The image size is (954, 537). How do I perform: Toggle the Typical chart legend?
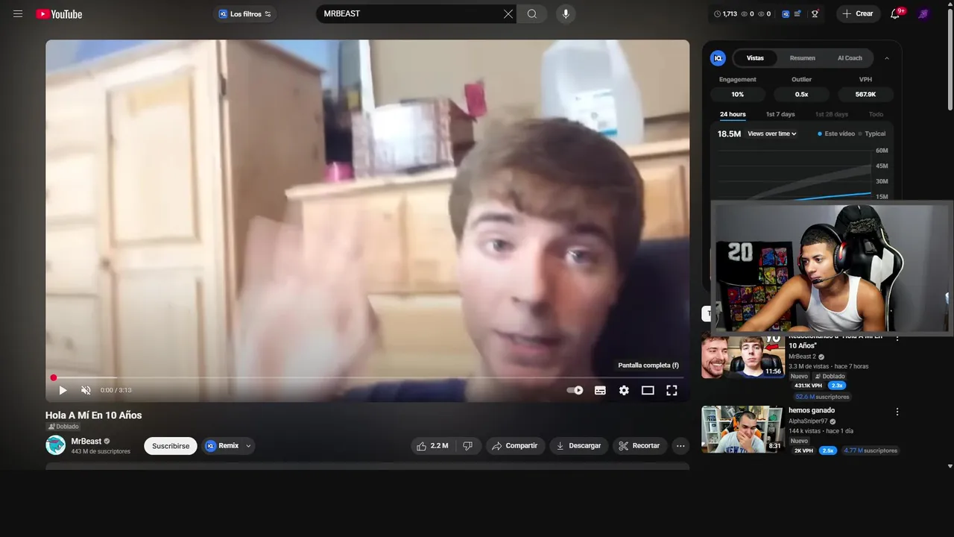(x=871, y=134)
